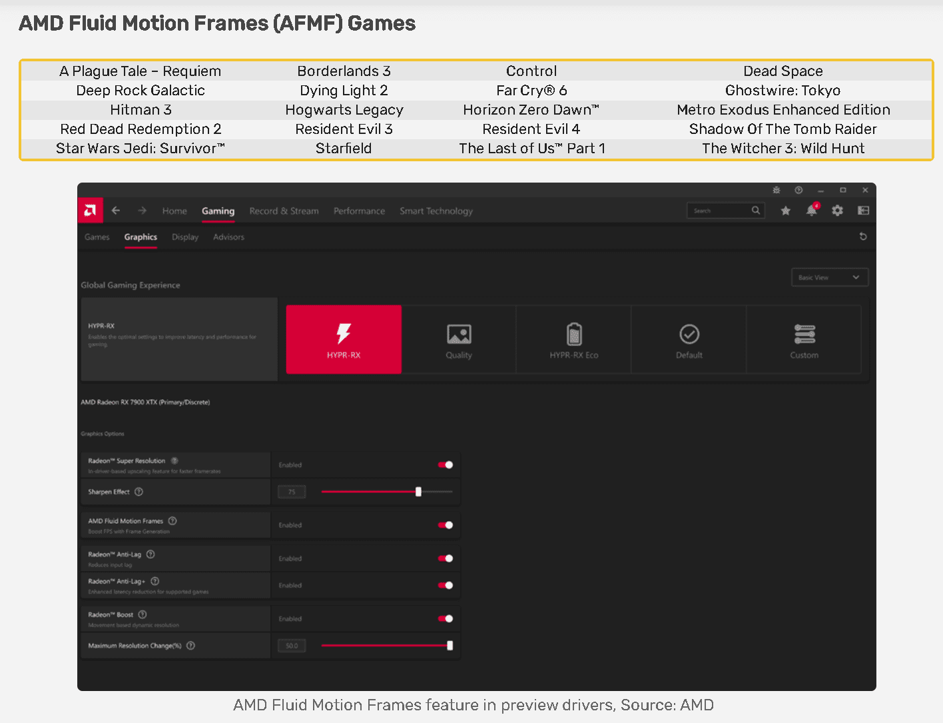The image size is (943, 723).
Task: Open the Basic View dropdown
Action: point(830,277)
